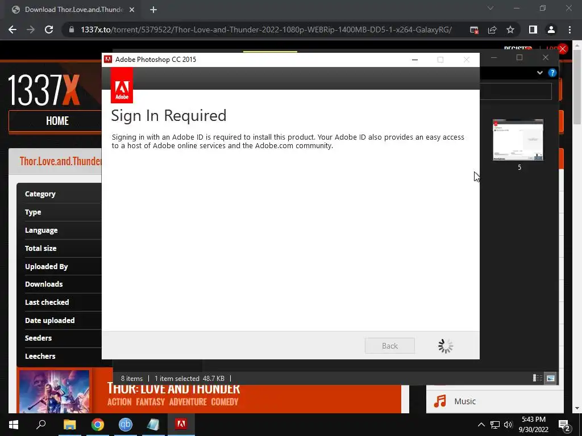The image size is (582, 436).
Task: Expand the ribbon chevron in File Explorer
Action: click(x=540, y=73)
